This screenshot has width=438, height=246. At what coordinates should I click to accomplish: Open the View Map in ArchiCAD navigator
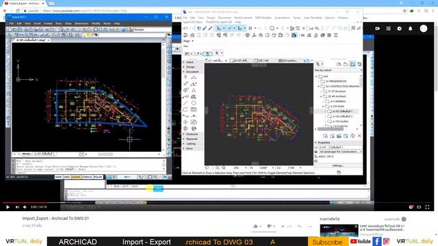click(346, 64)
